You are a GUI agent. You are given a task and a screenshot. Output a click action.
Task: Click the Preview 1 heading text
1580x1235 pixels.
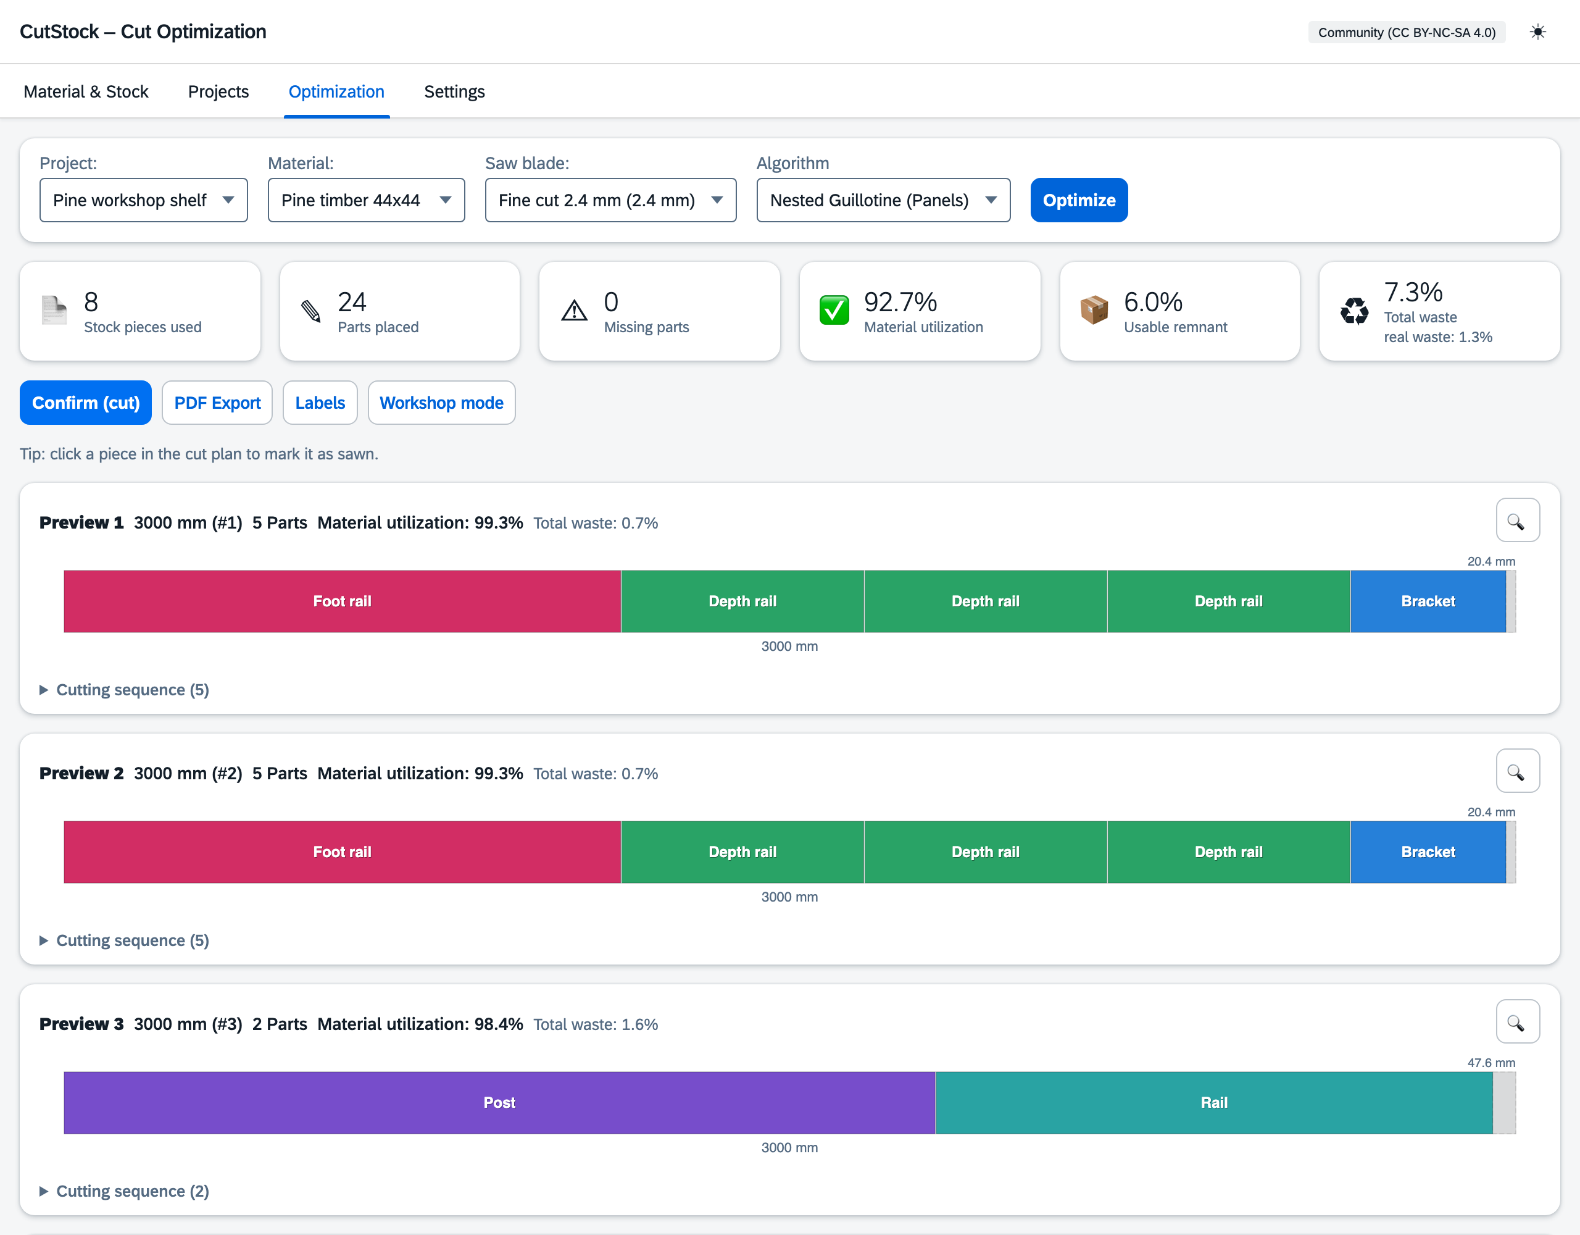coord(81,522)
